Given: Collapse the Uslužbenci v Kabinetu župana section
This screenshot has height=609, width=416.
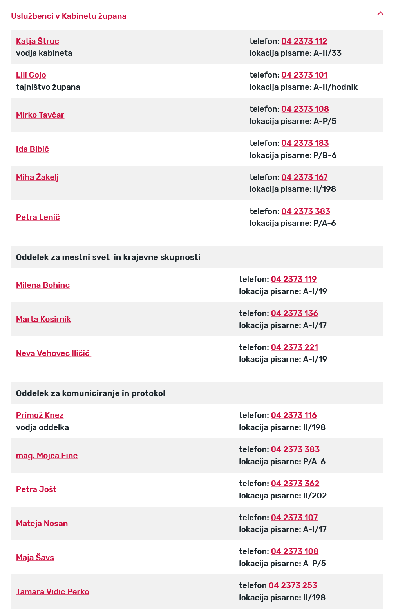Looking at the screenshot, I should click(380, 14).
